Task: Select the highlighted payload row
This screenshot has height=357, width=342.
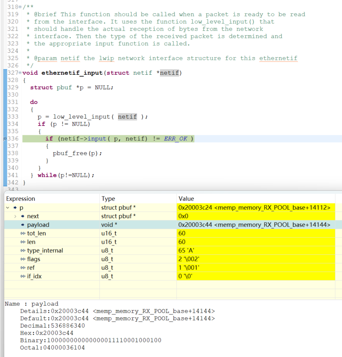Action: point(115,224)
